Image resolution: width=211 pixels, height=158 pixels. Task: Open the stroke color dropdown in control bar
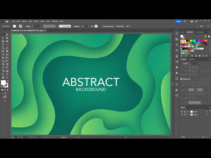[x=23, y=26]
